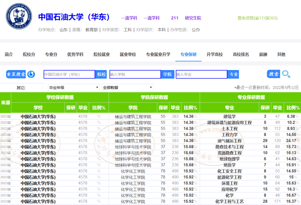The image size is (301, 205).
Task: Focus the 输入专业 input field
Action: pyautogui.click(x=201, y=74)
